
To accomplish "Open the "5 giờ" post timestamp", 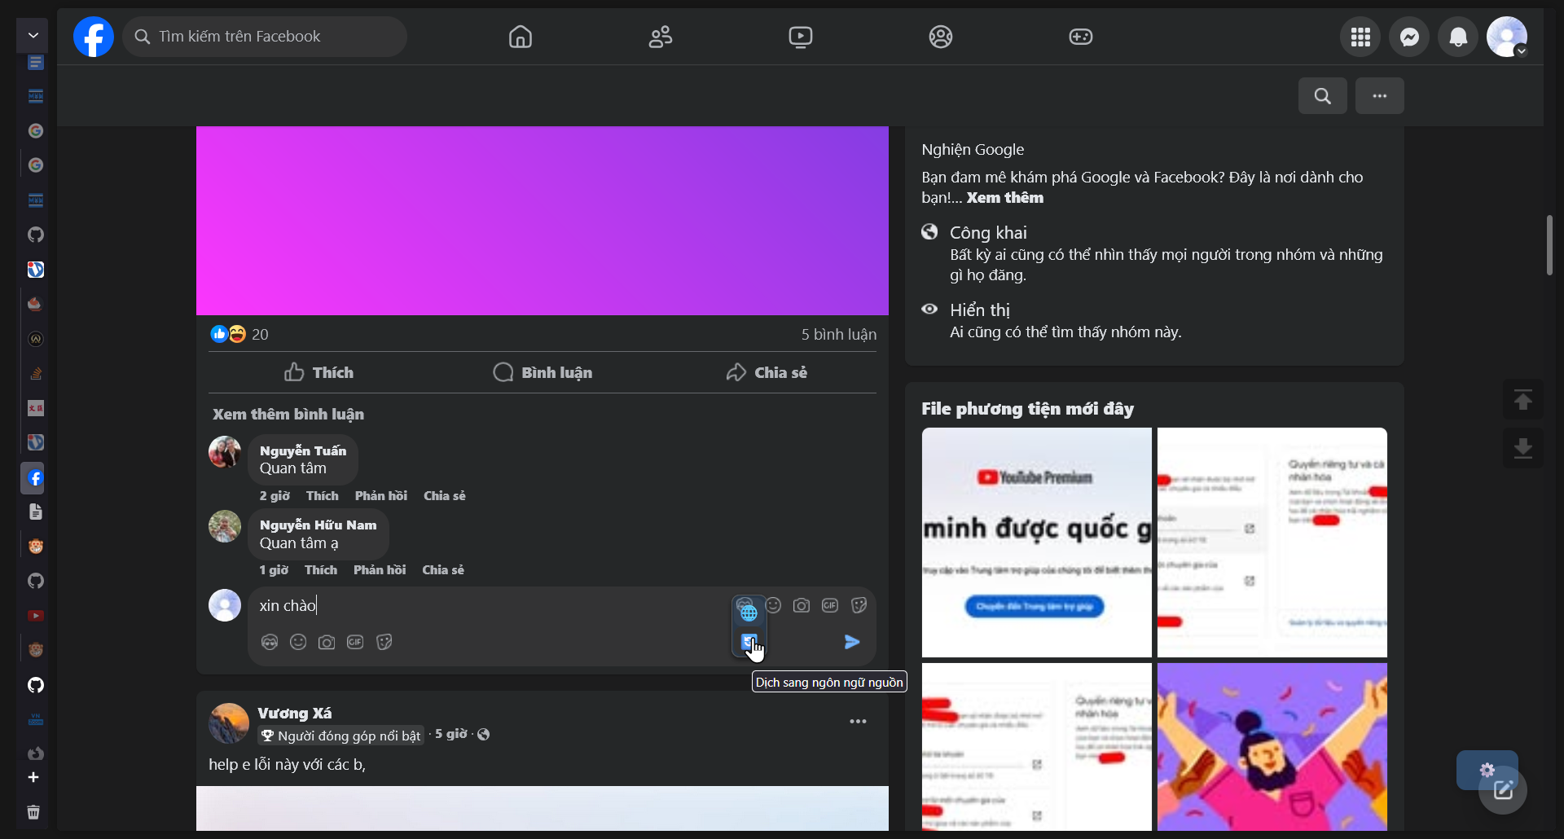I will [x=450, y=734].
